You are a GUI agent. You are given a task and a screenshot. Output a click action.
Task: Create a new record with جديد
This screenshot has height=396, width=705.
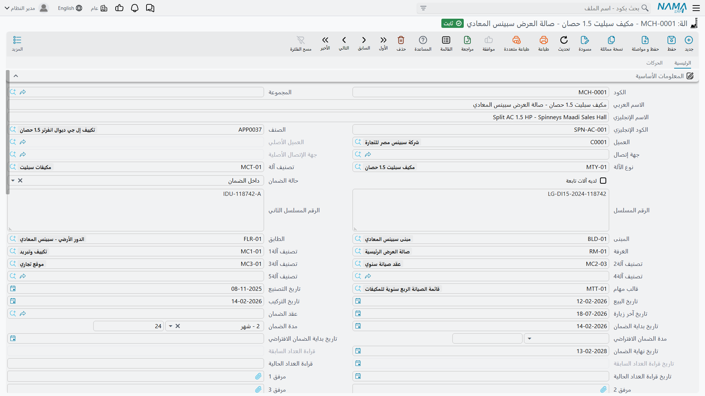tap(689, 43)
